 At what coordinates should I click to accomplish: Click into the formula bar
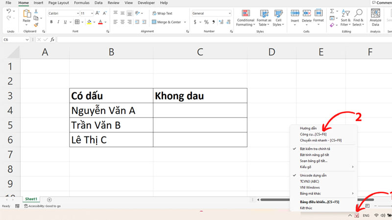coord(224,40)
